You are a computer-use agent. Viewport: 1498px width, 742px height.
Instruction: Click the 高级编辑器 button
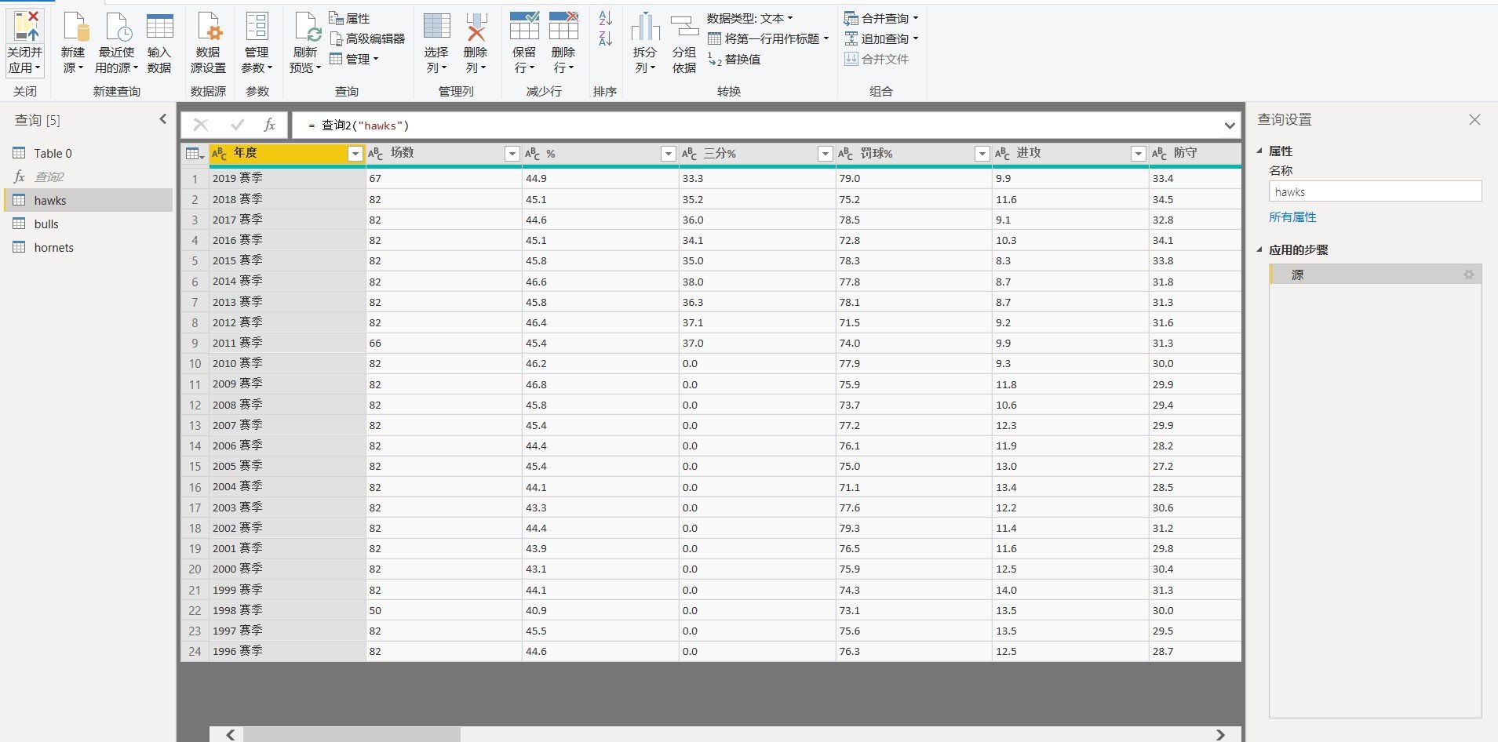pos(367,38)
